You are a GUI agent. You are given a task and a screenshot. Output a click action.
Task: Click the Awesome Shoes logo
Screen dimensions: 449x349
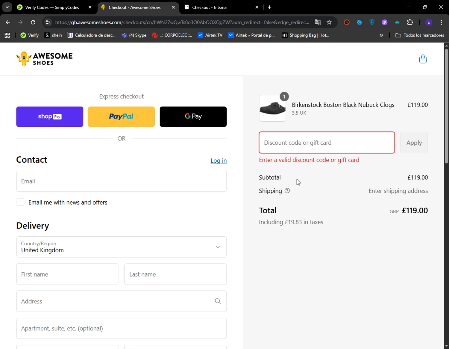coord(44,59)
